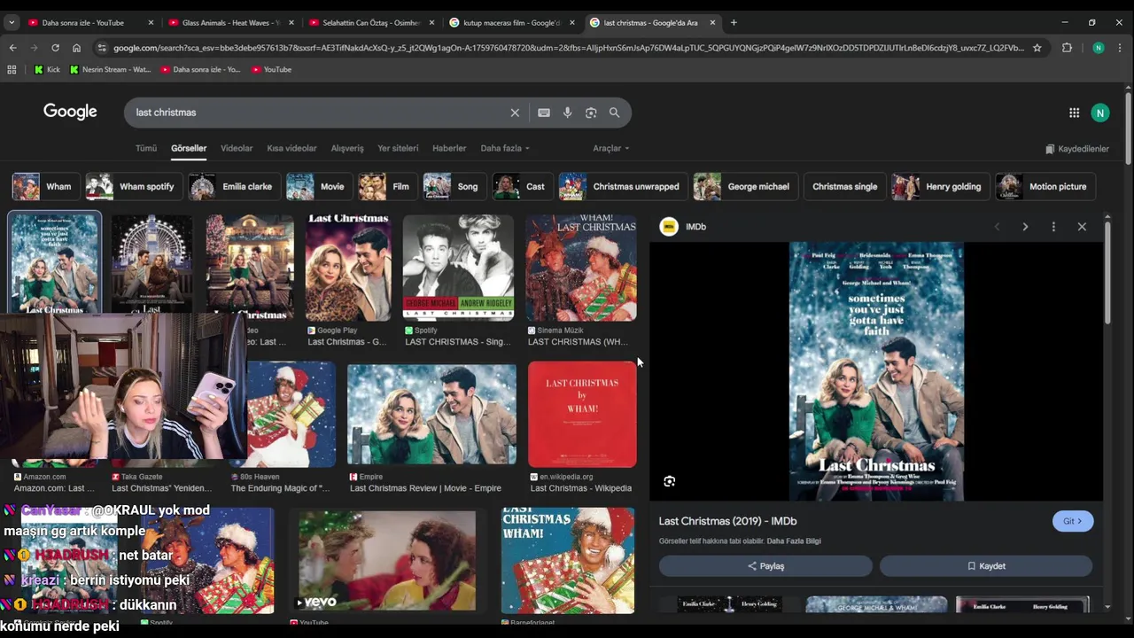1134x638 pixels.
Task: Select the Yer siteleri search tab
Action: tap(398, 148)
